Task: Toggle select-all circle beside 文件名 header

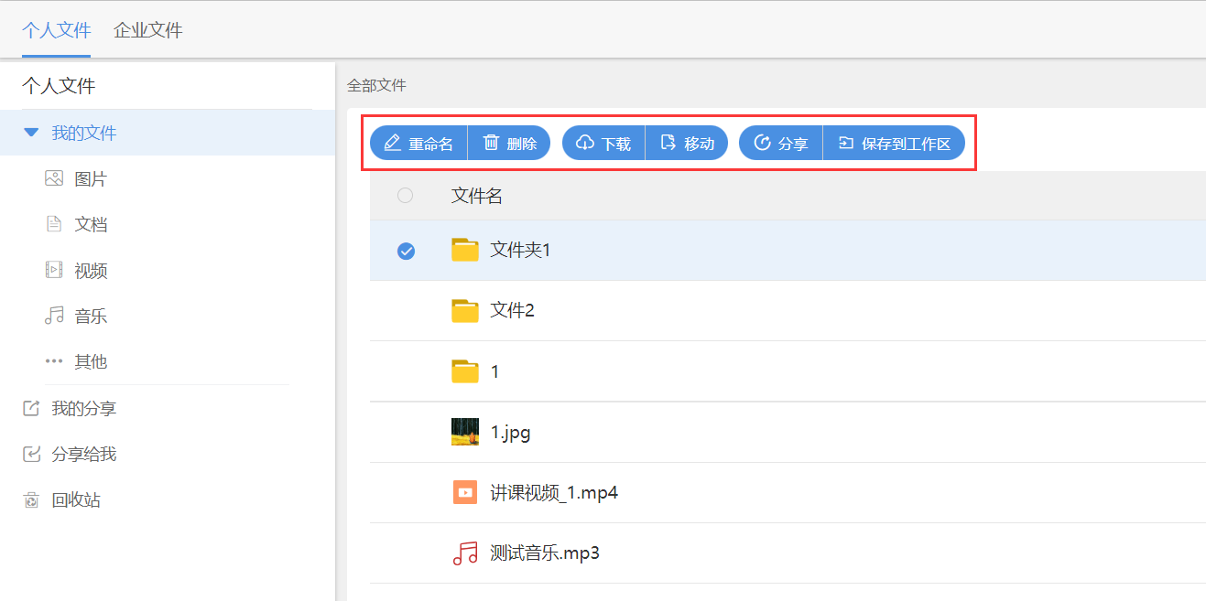Action: tap(406, 196)
